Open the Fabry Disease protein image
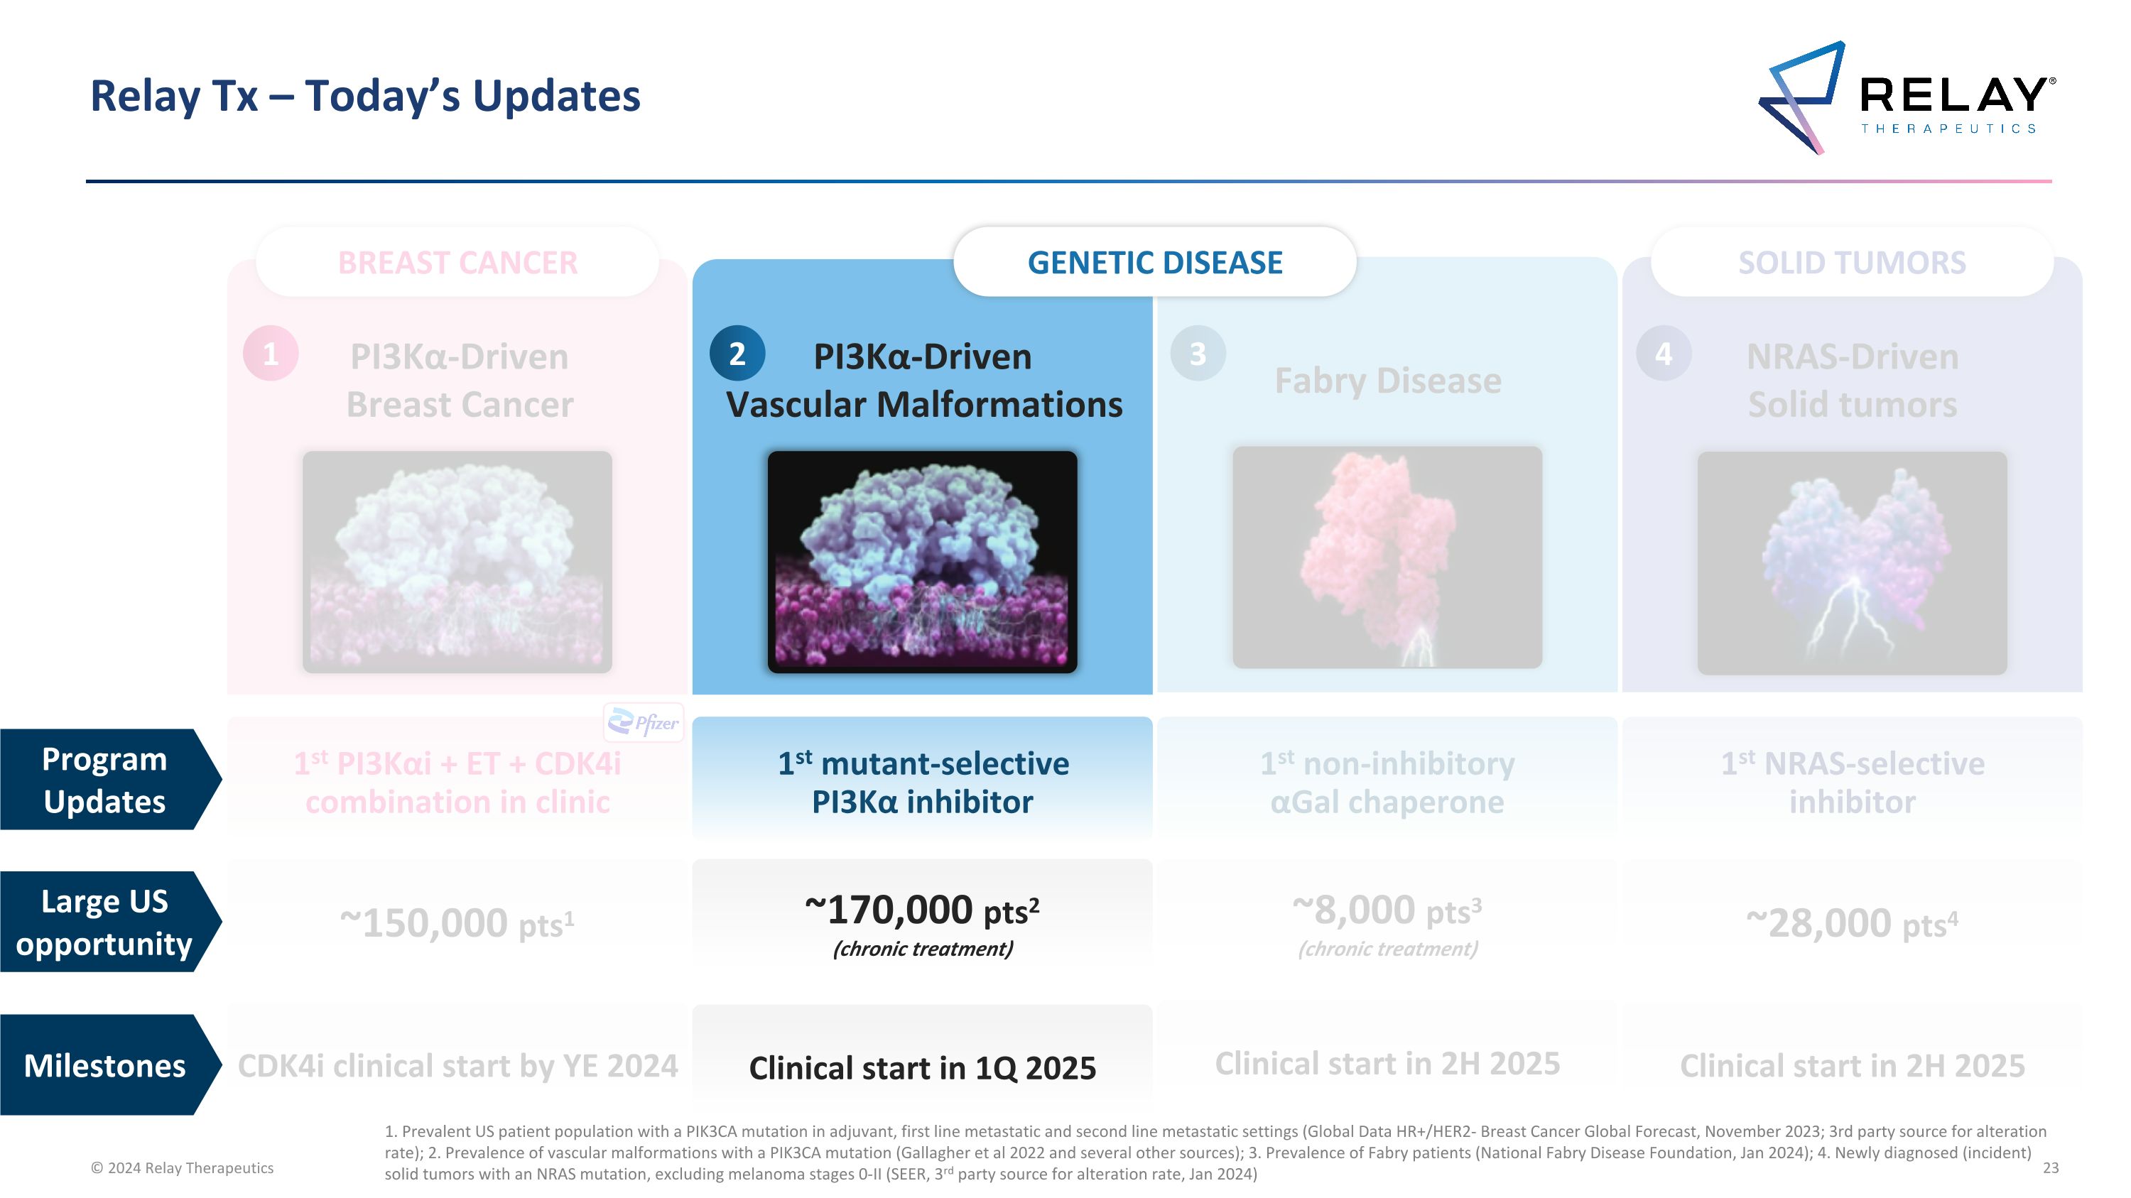This screenshot has width=2131, height=1198. pyautogui.click(x=1387, y=558)
